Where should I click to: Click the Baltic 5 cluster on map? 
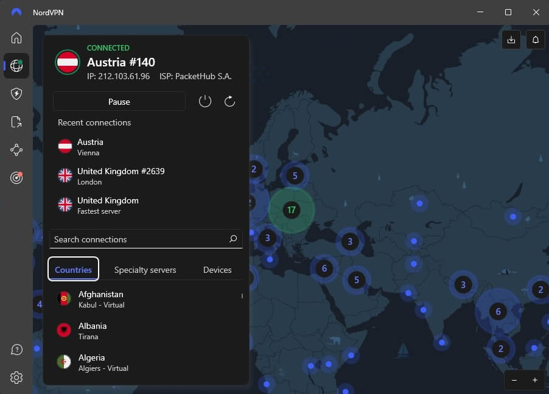click(295, 175)
